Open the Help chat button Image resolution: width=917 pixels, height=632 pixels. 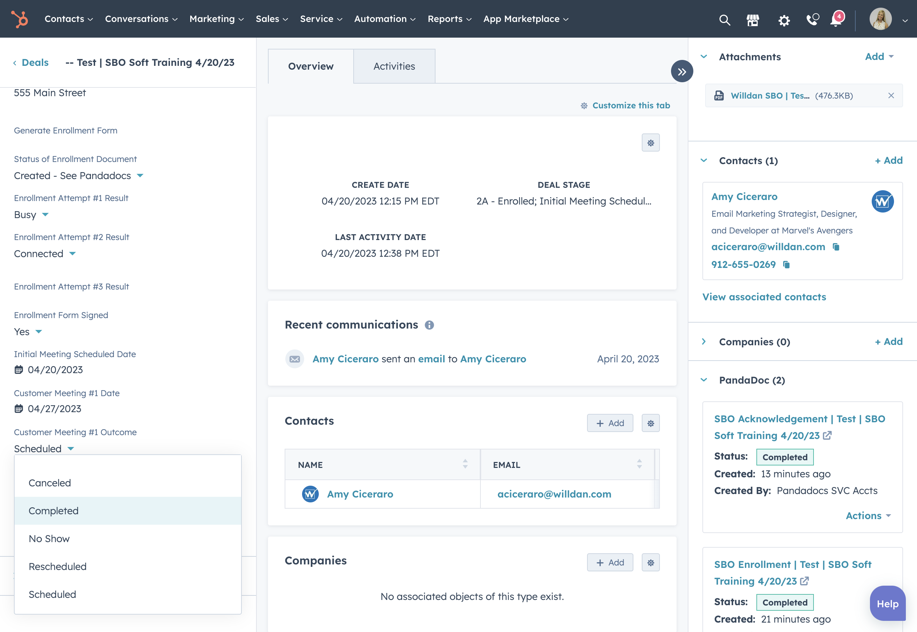click(x=887, y=603)
